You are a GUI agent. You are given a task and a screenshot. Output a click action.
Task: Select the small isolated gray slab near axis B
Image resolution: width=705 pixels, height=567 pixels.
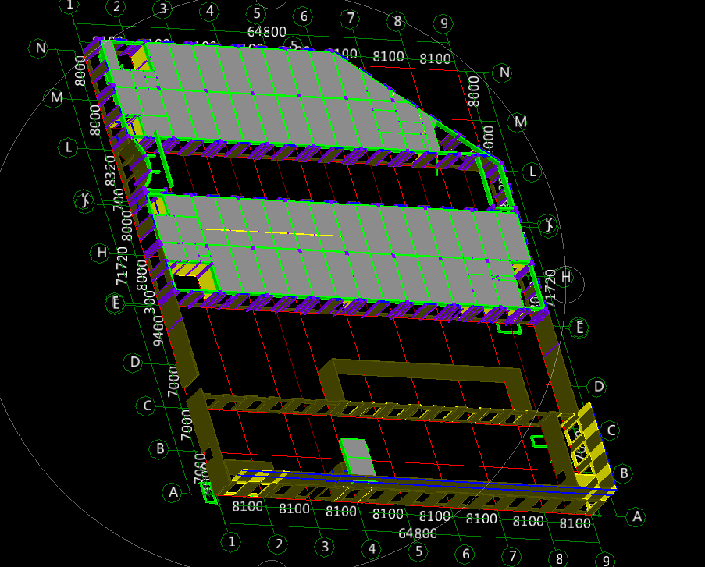click(x=358, y=456)
